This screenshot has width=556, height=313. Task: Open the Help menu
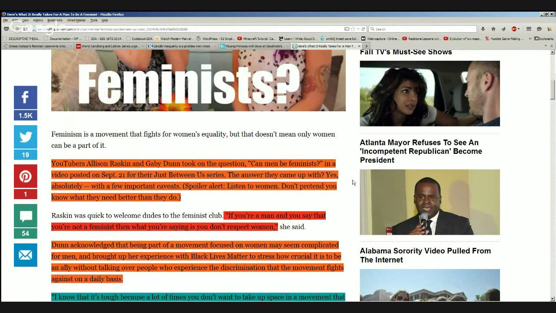point(105,20)
